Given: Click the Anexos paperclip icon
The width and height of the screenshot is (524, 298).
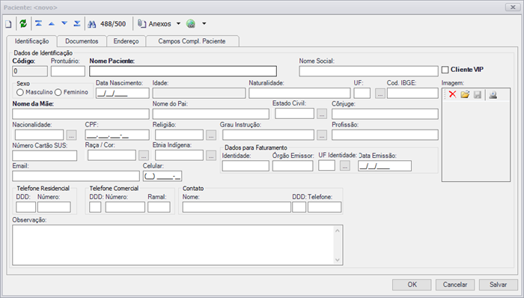Looking at the screenshot, I should coord(141,24).
